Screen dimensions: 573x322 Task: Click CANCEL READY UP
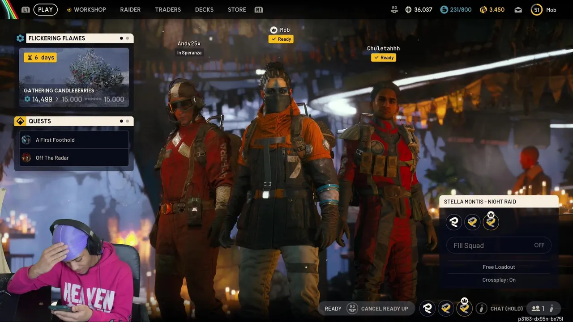click(x=385, y=309)
